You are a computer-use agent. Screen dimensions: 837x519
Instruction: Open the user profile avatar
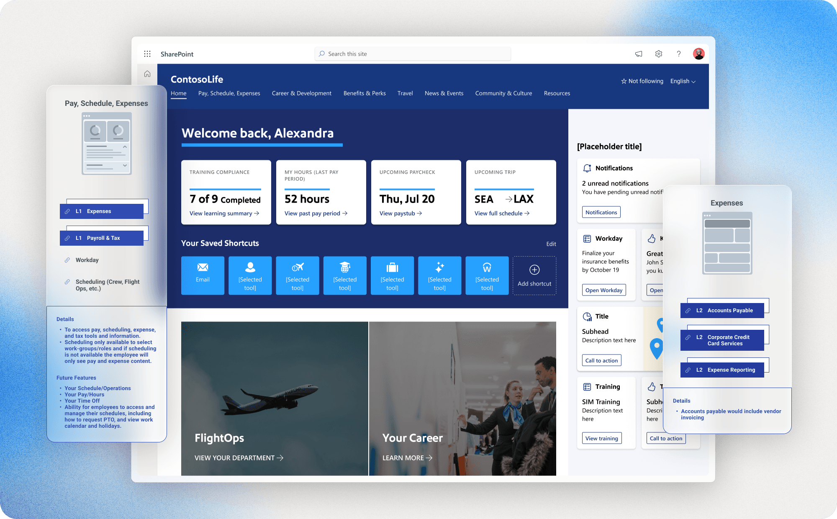pyautogui.click(x=698, y=54)
